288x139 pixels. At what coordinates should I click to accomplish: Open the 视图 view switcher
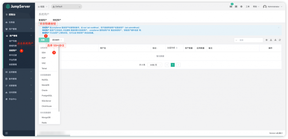[42, 7]
